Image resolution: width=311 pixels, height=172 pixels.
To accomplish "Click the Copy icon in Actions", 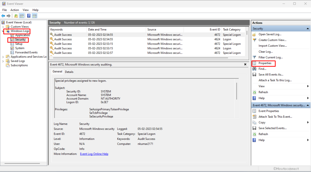I will [x=254, y=122].
